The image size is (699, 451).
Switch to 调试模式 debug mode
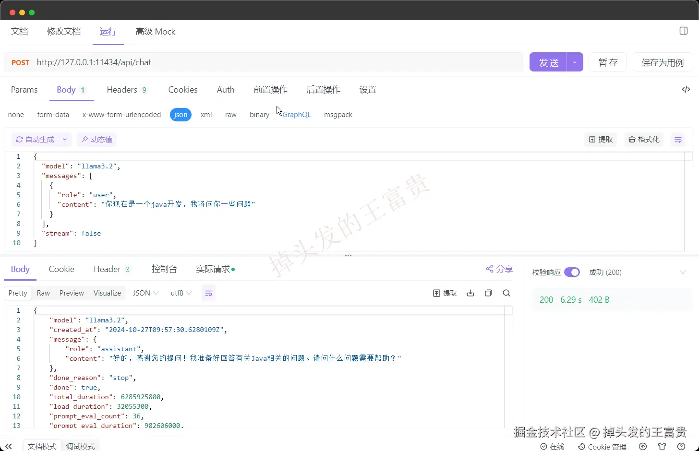[80, 446]
